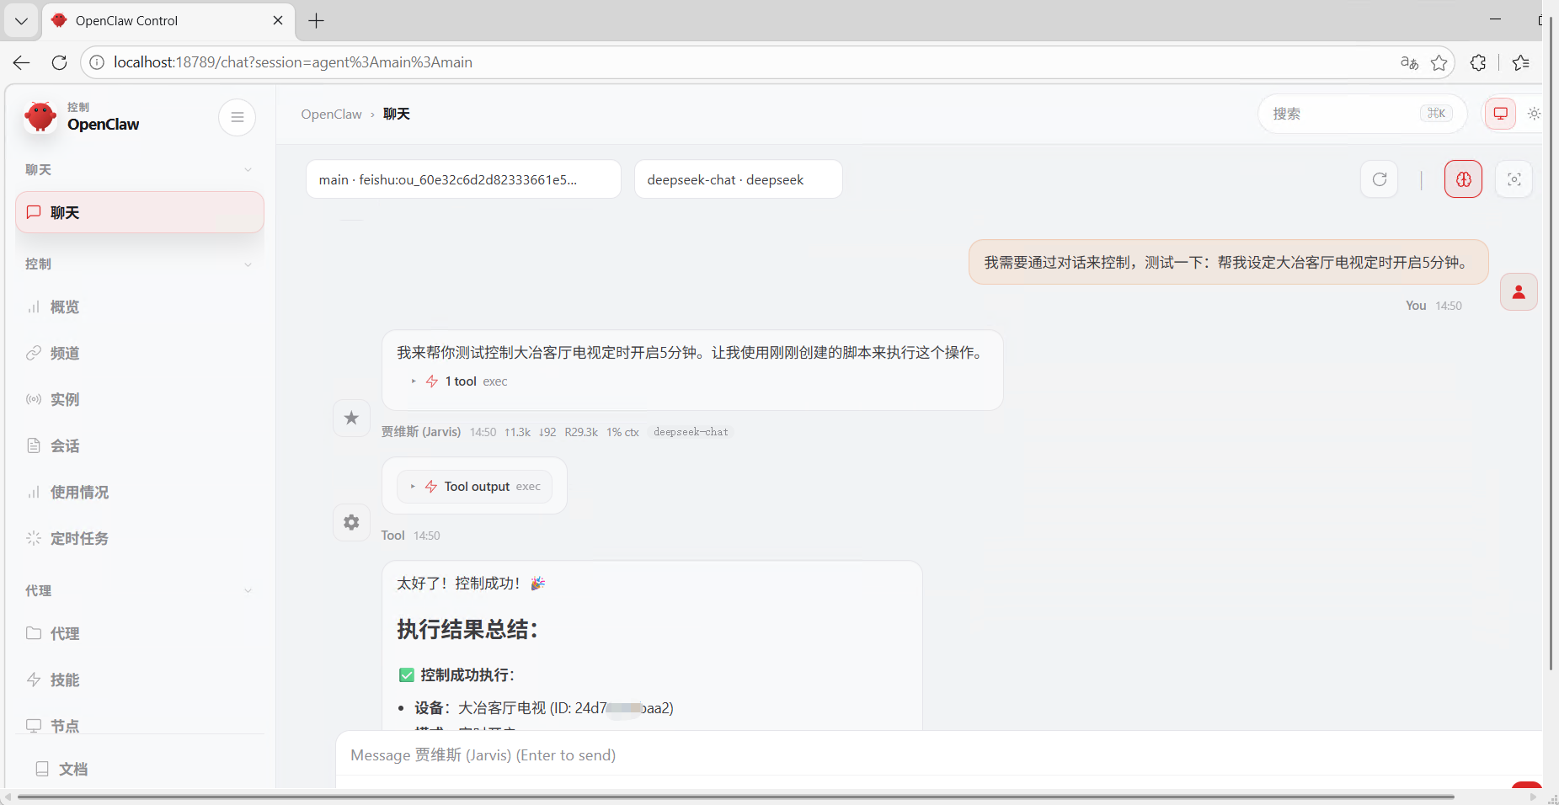This screenshot has height=805, width=1559.
Task: Toggle the brain thinking display button
Action: click(1464, 179)
